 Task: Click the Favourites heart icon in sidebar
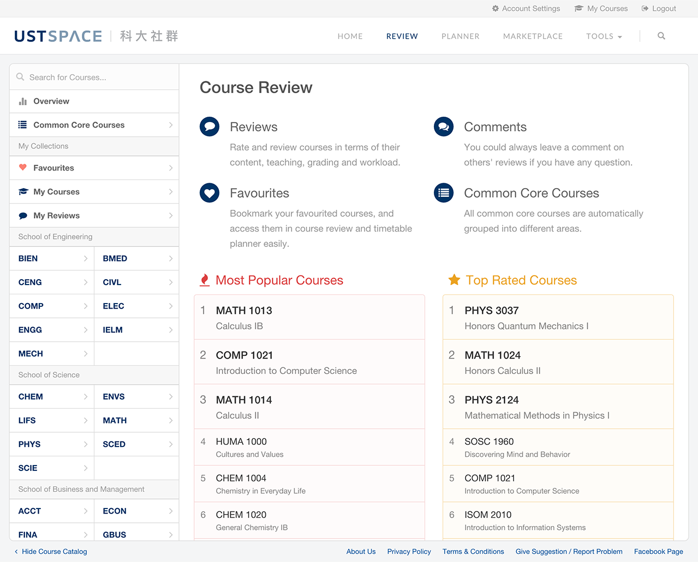coord(23,167)
